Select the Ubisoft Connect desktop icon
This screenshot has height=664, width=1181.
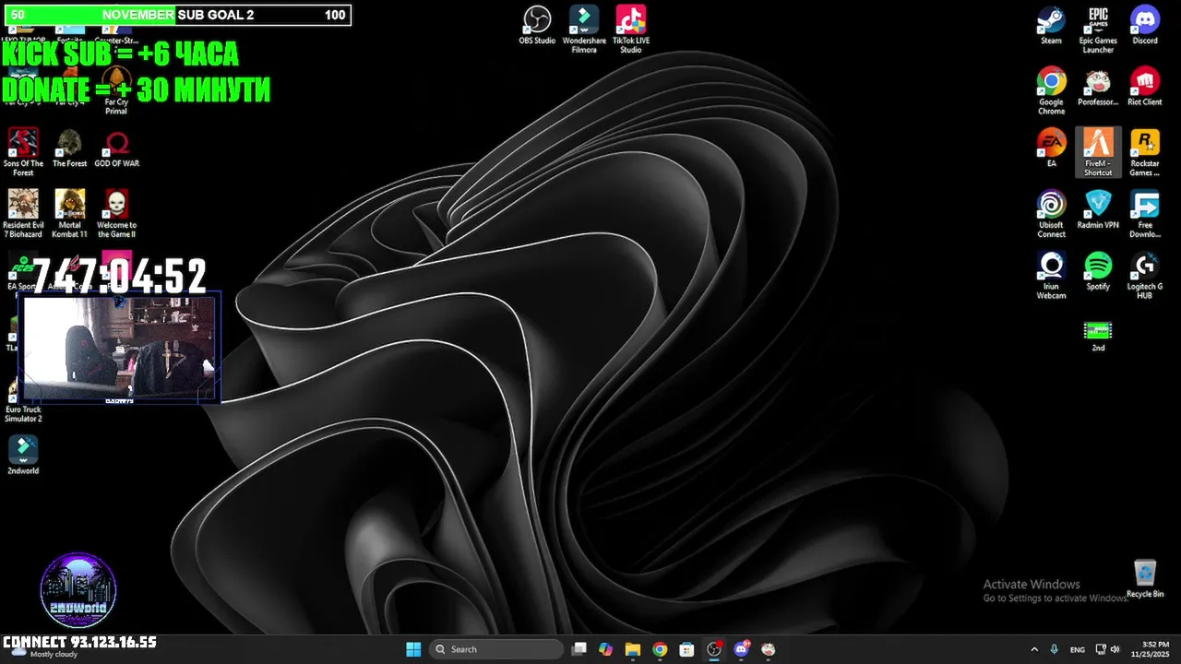pos(1051,214)
